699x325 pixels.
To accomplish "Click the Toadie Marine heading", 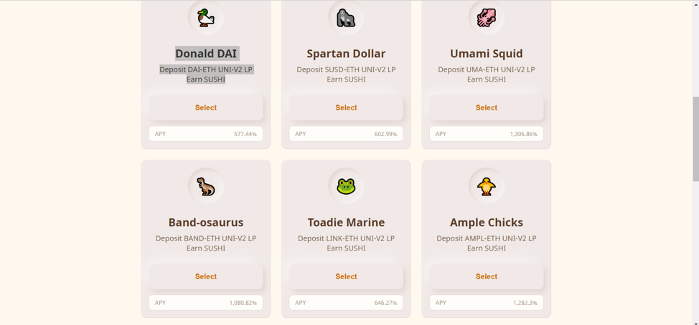I will (346, 223).
